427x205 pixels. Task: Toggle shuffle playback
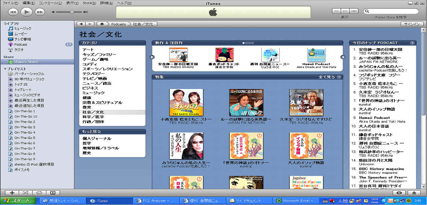(x=26, y=193)
